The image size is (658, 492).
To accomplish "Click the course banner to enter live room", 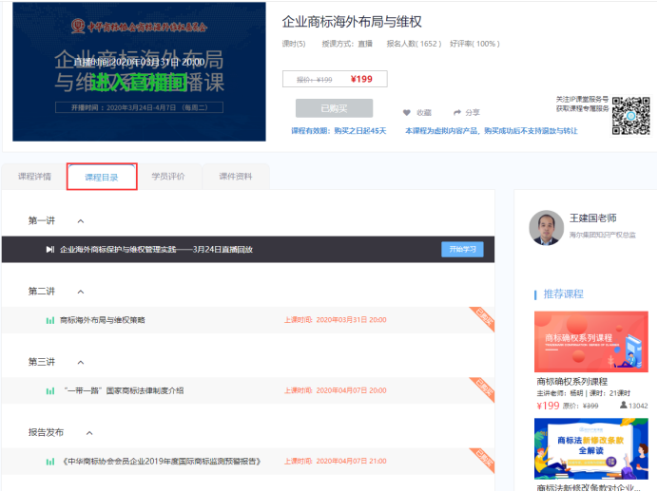I will 139,73.
